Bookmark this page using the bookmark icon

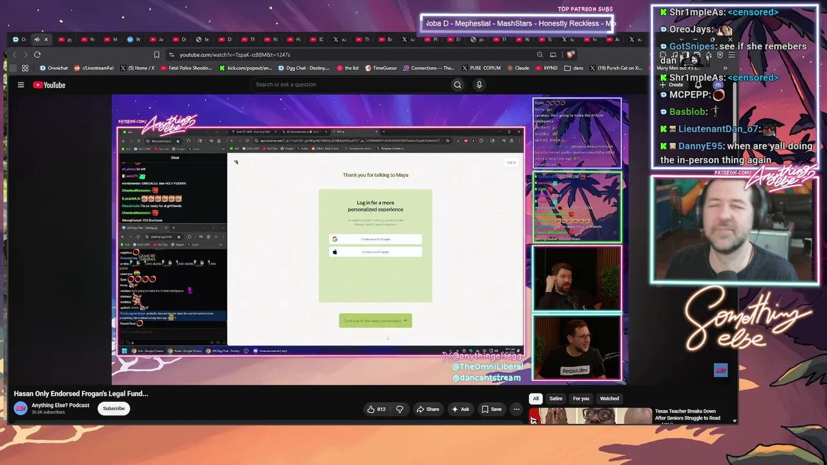tap(156, 55)
